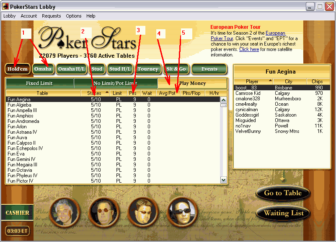Select the Fun Amphios table
This screenshot has height=242, width=336.
tap(113, 116)
